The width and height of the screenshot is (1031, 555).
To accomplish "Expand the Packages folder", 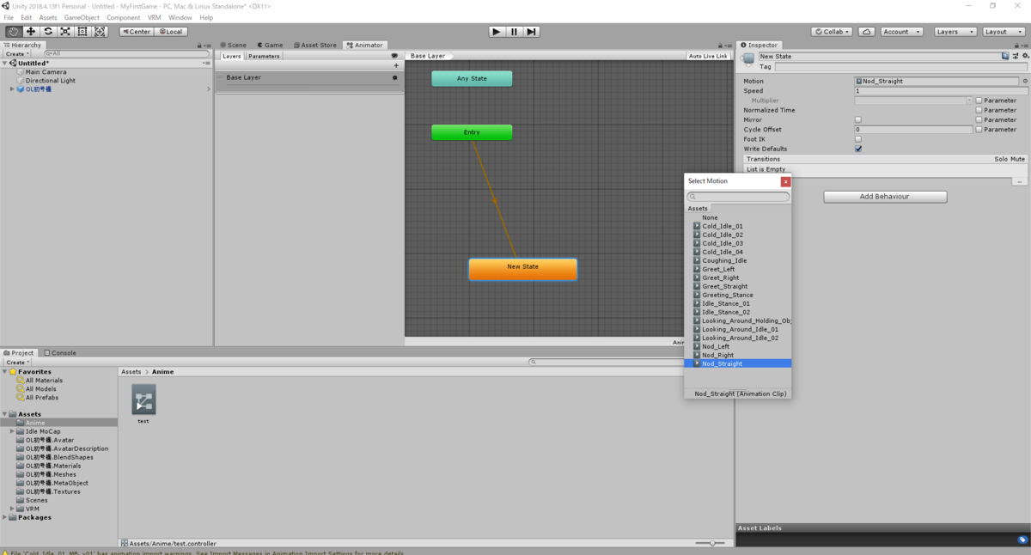I will [5, 517].
